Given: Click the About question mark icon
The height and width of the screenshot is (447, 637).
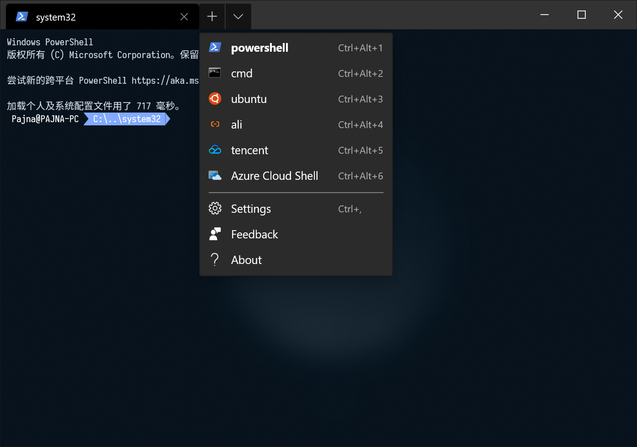Looking at the screenshot, I should tap(215, 259).
